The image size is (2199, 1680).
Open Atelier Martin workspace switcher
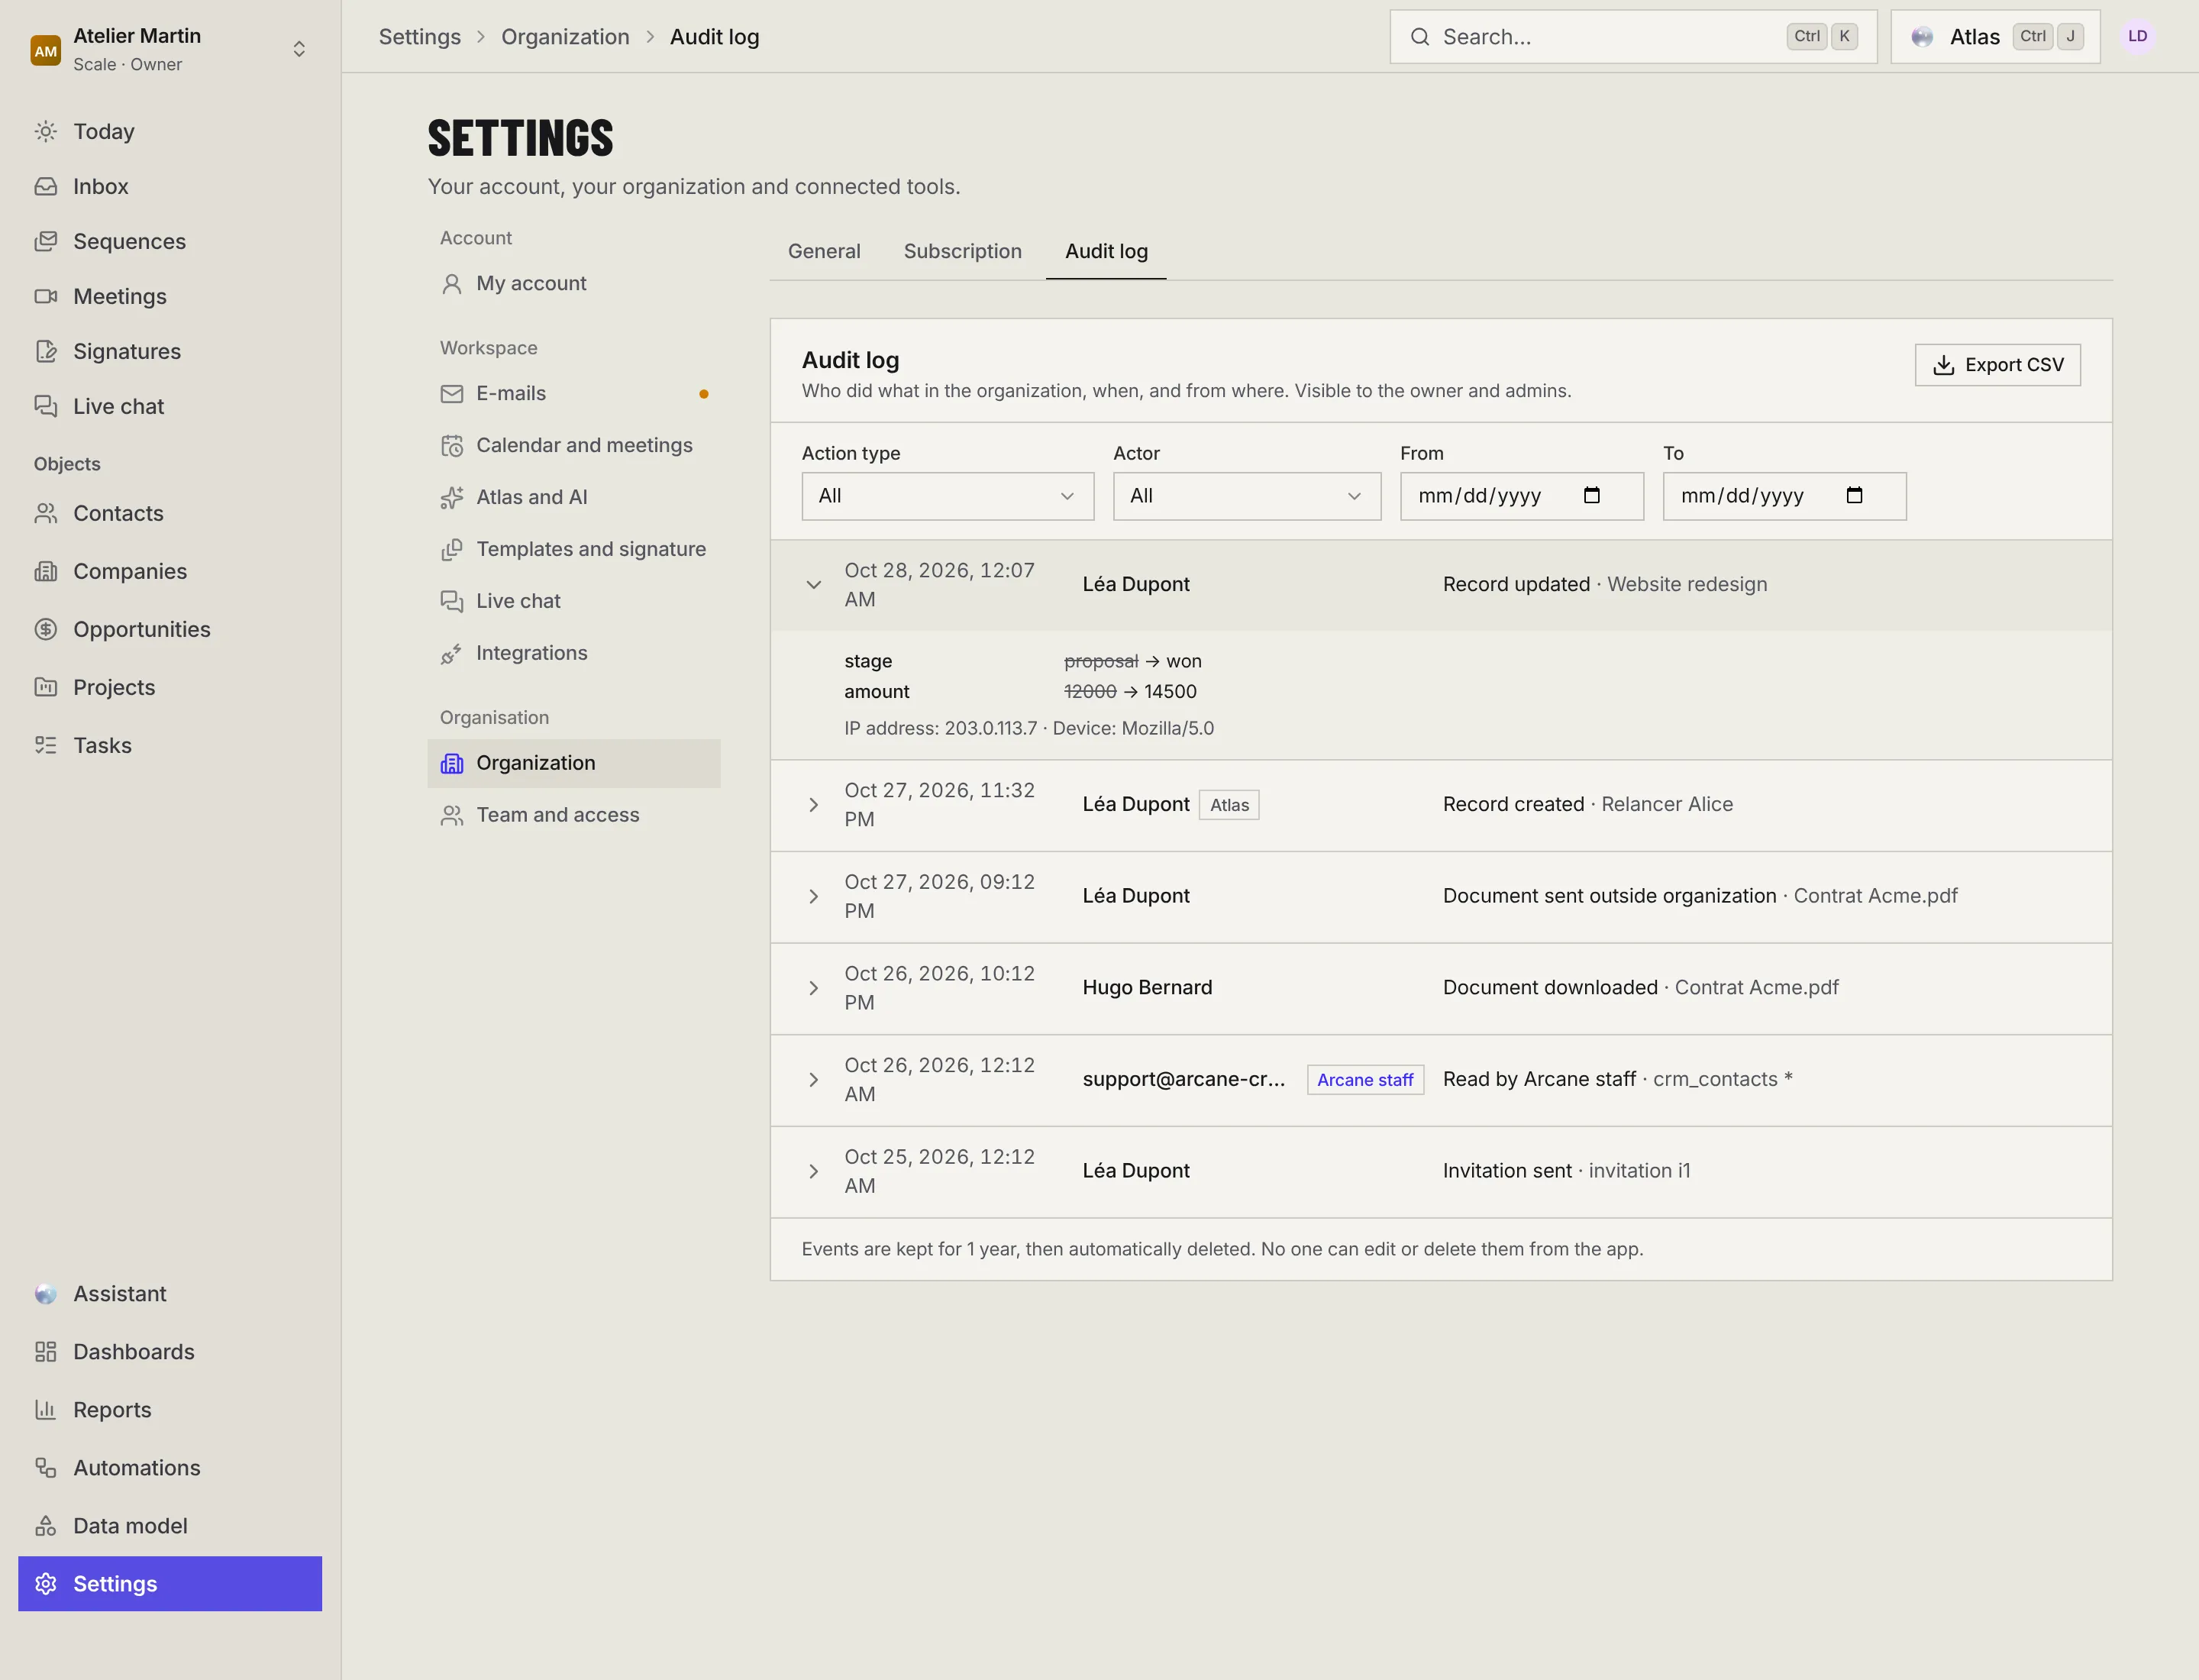pos(170,49)
